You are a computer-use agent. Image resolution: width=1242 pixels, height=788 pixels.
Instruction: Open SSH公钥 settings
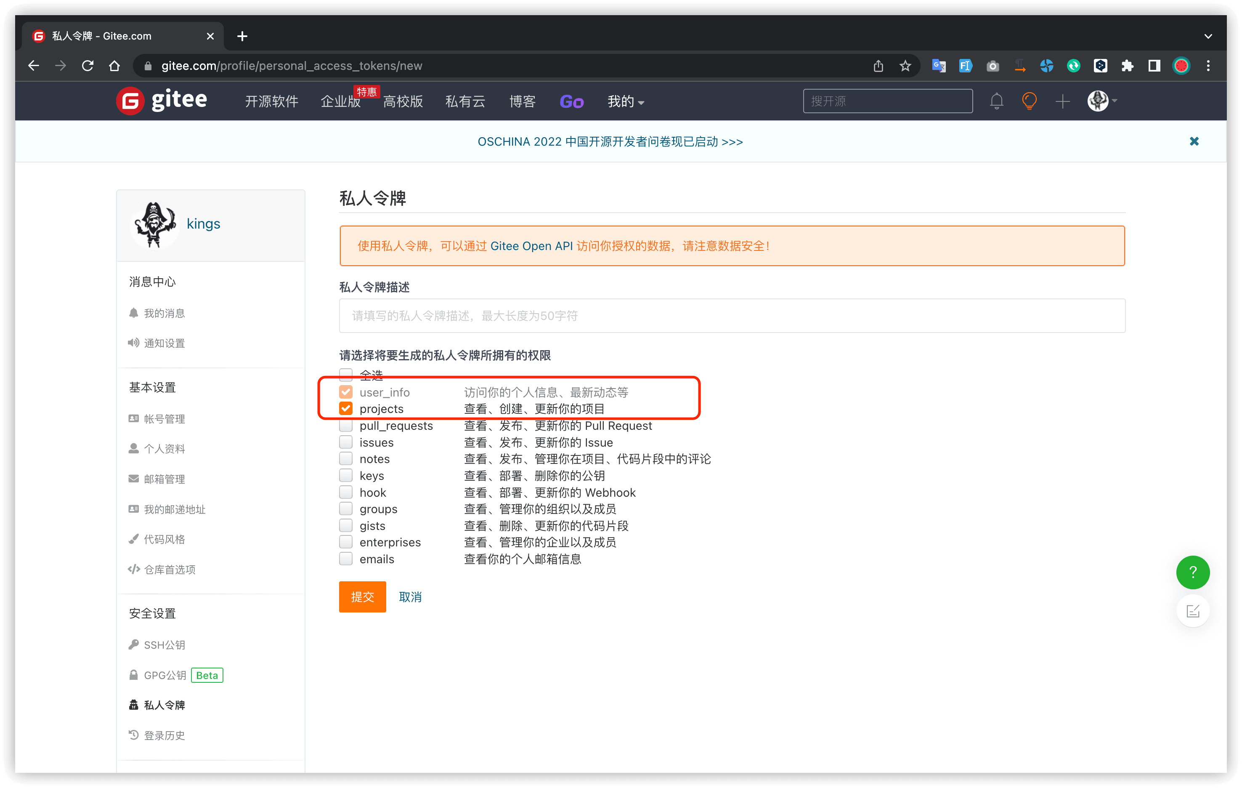164,644
